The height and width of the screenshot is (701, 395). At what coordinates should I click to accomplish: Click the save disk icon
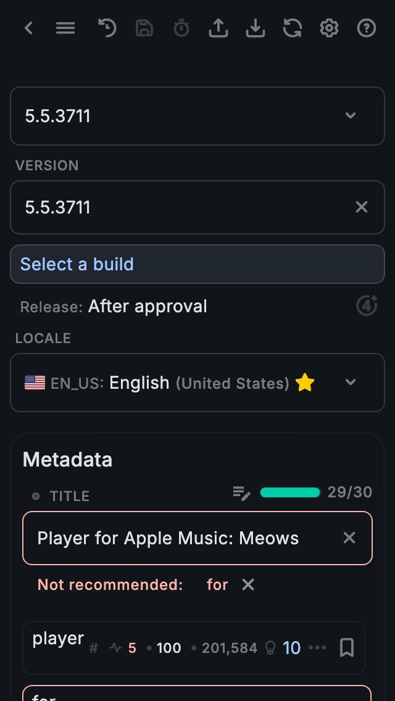pos(144,28)
